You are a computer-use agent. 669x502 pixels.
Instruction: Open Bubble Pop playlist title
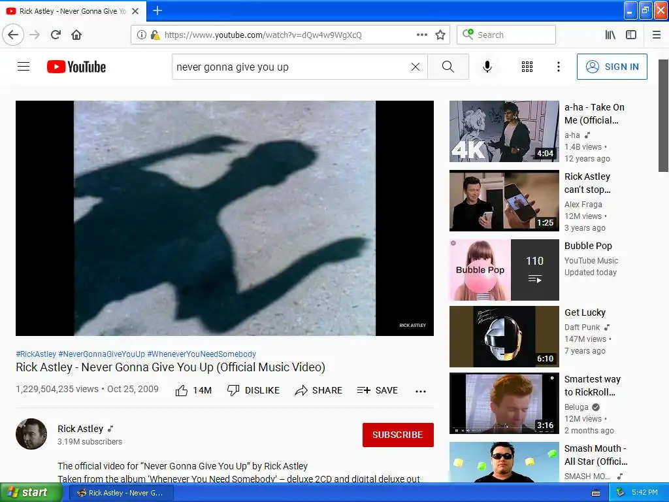pos(589,246)
